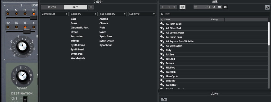Click preset icon beside FatBee
Image resolution: width=271 pixels, height=102 pixels.
[x=162, y=54]
